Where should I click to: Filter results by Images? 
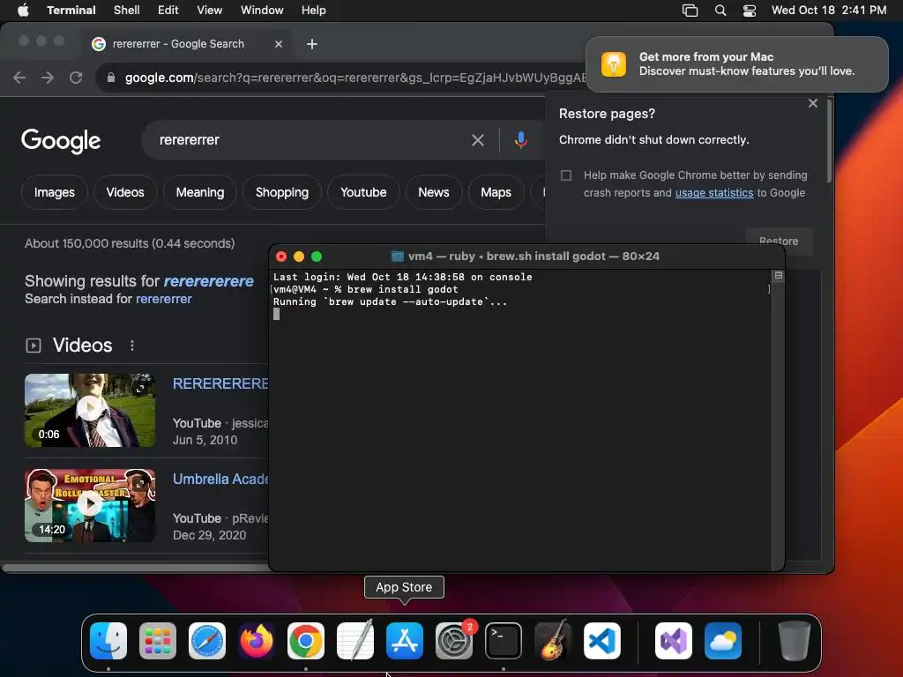click(54, 192)
